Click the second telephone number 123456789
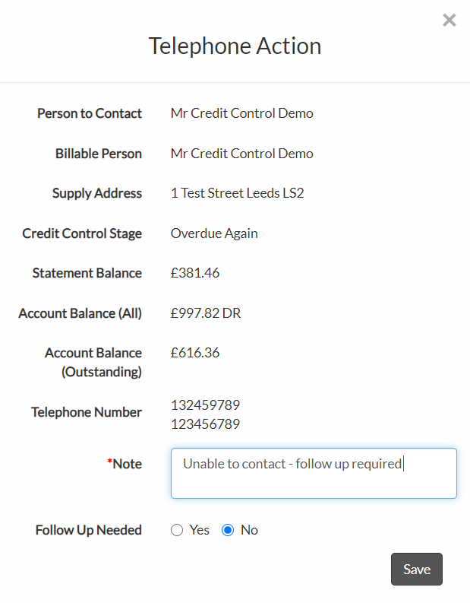Screen dimensions: 470x603 tap(206, 424)
